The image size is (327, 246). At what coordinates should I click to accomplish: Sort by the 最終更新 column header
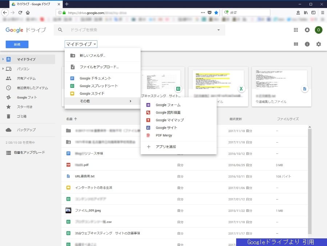(236, 119)
